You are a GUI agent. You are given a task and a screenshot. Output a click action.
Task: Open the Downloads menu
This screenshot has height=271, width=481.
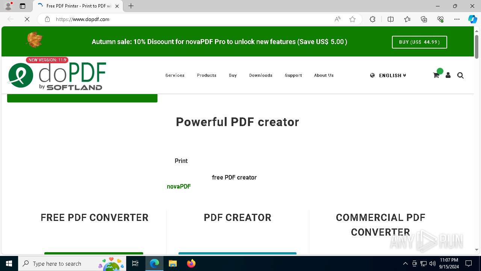coord(261,75)
